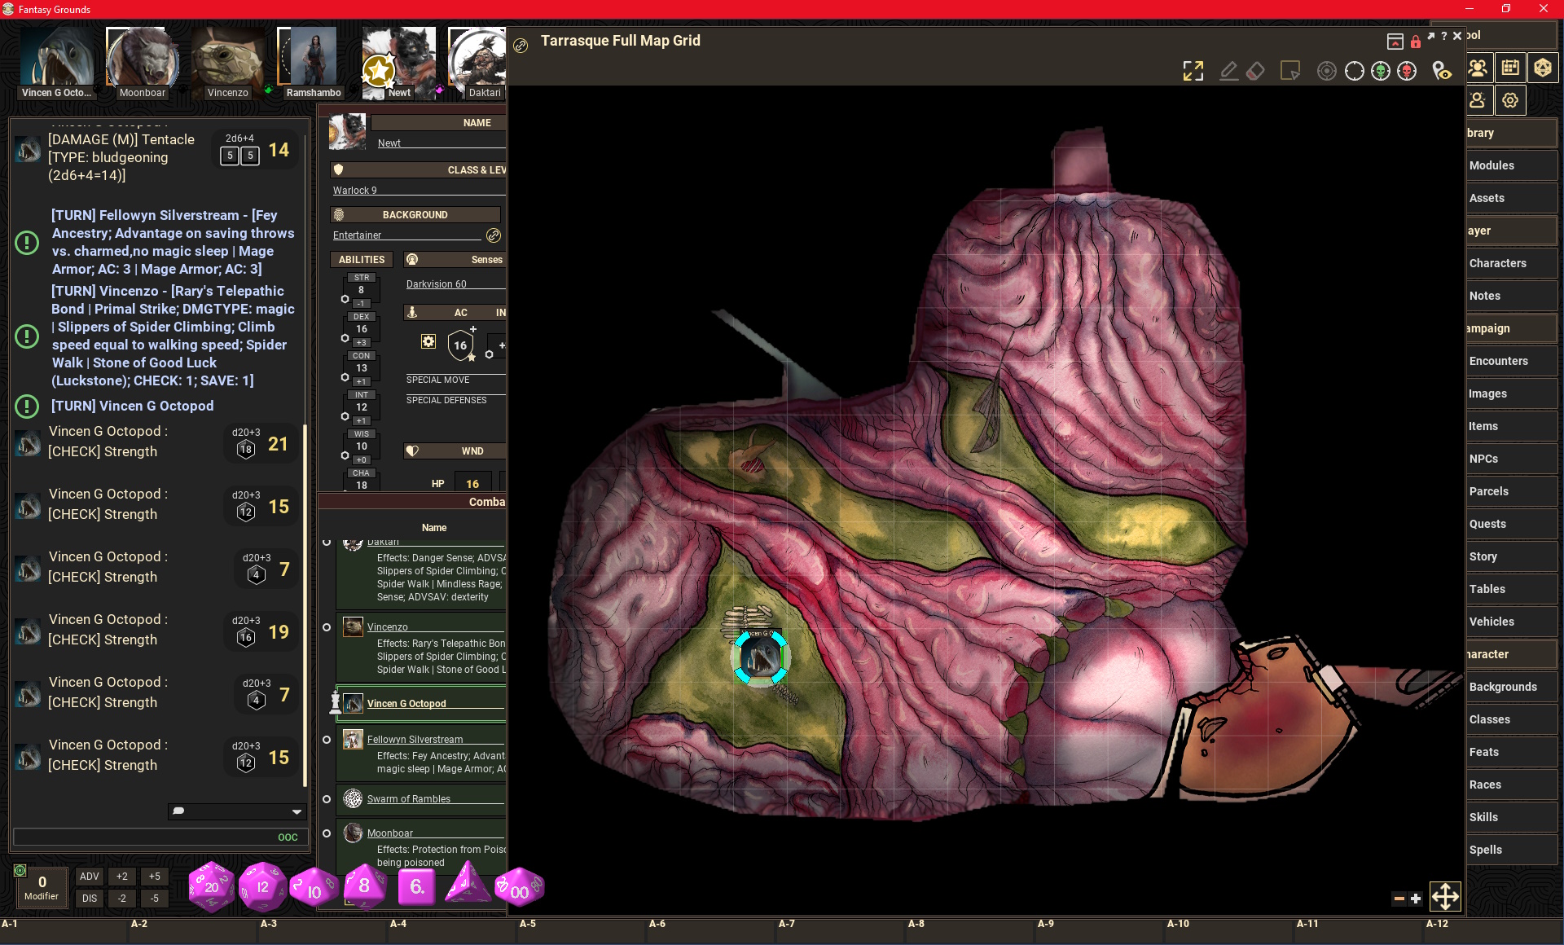Open Swarm of Rambles tracker link
Screen dimensions: 1564x945
(x=408, y=799)
